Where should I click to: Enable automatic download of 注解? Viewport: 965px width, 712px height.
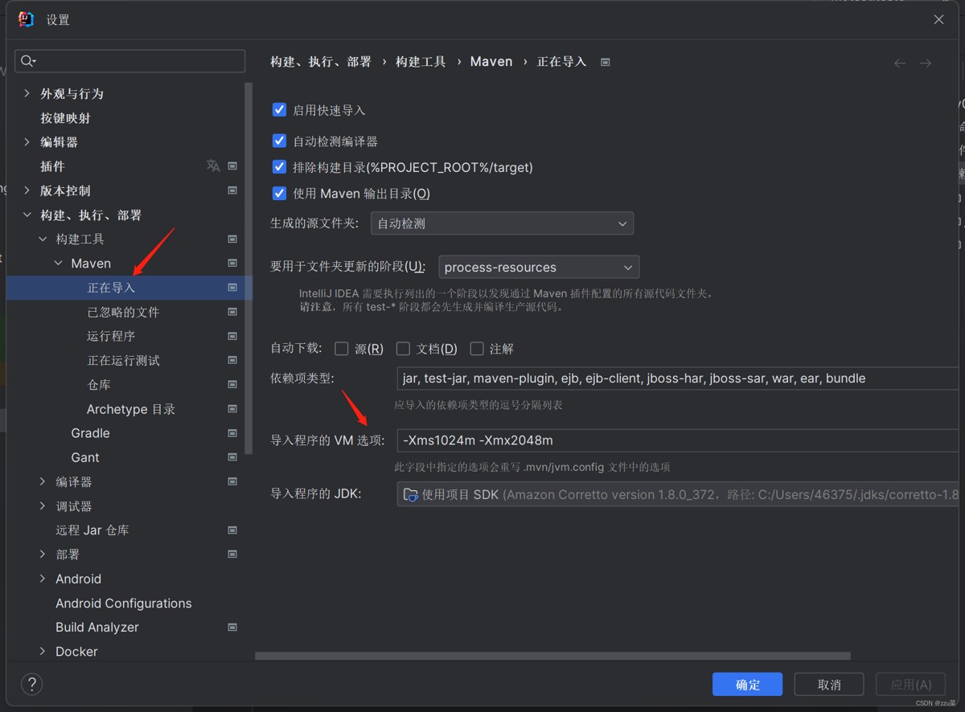pos(477,349)
